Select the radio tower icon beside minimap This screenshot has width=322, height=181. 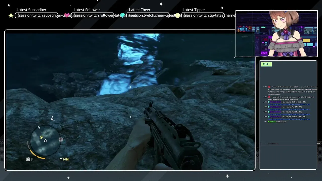[61, 140]
